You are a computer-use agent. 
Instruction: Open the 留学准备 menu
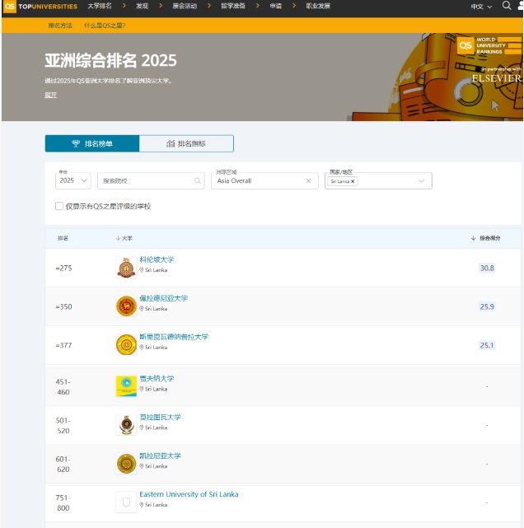coord(233,6)
